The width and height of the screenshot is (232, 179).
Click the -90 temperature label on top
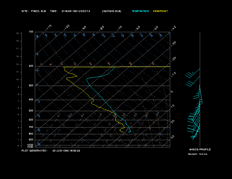tap(84, 28)
